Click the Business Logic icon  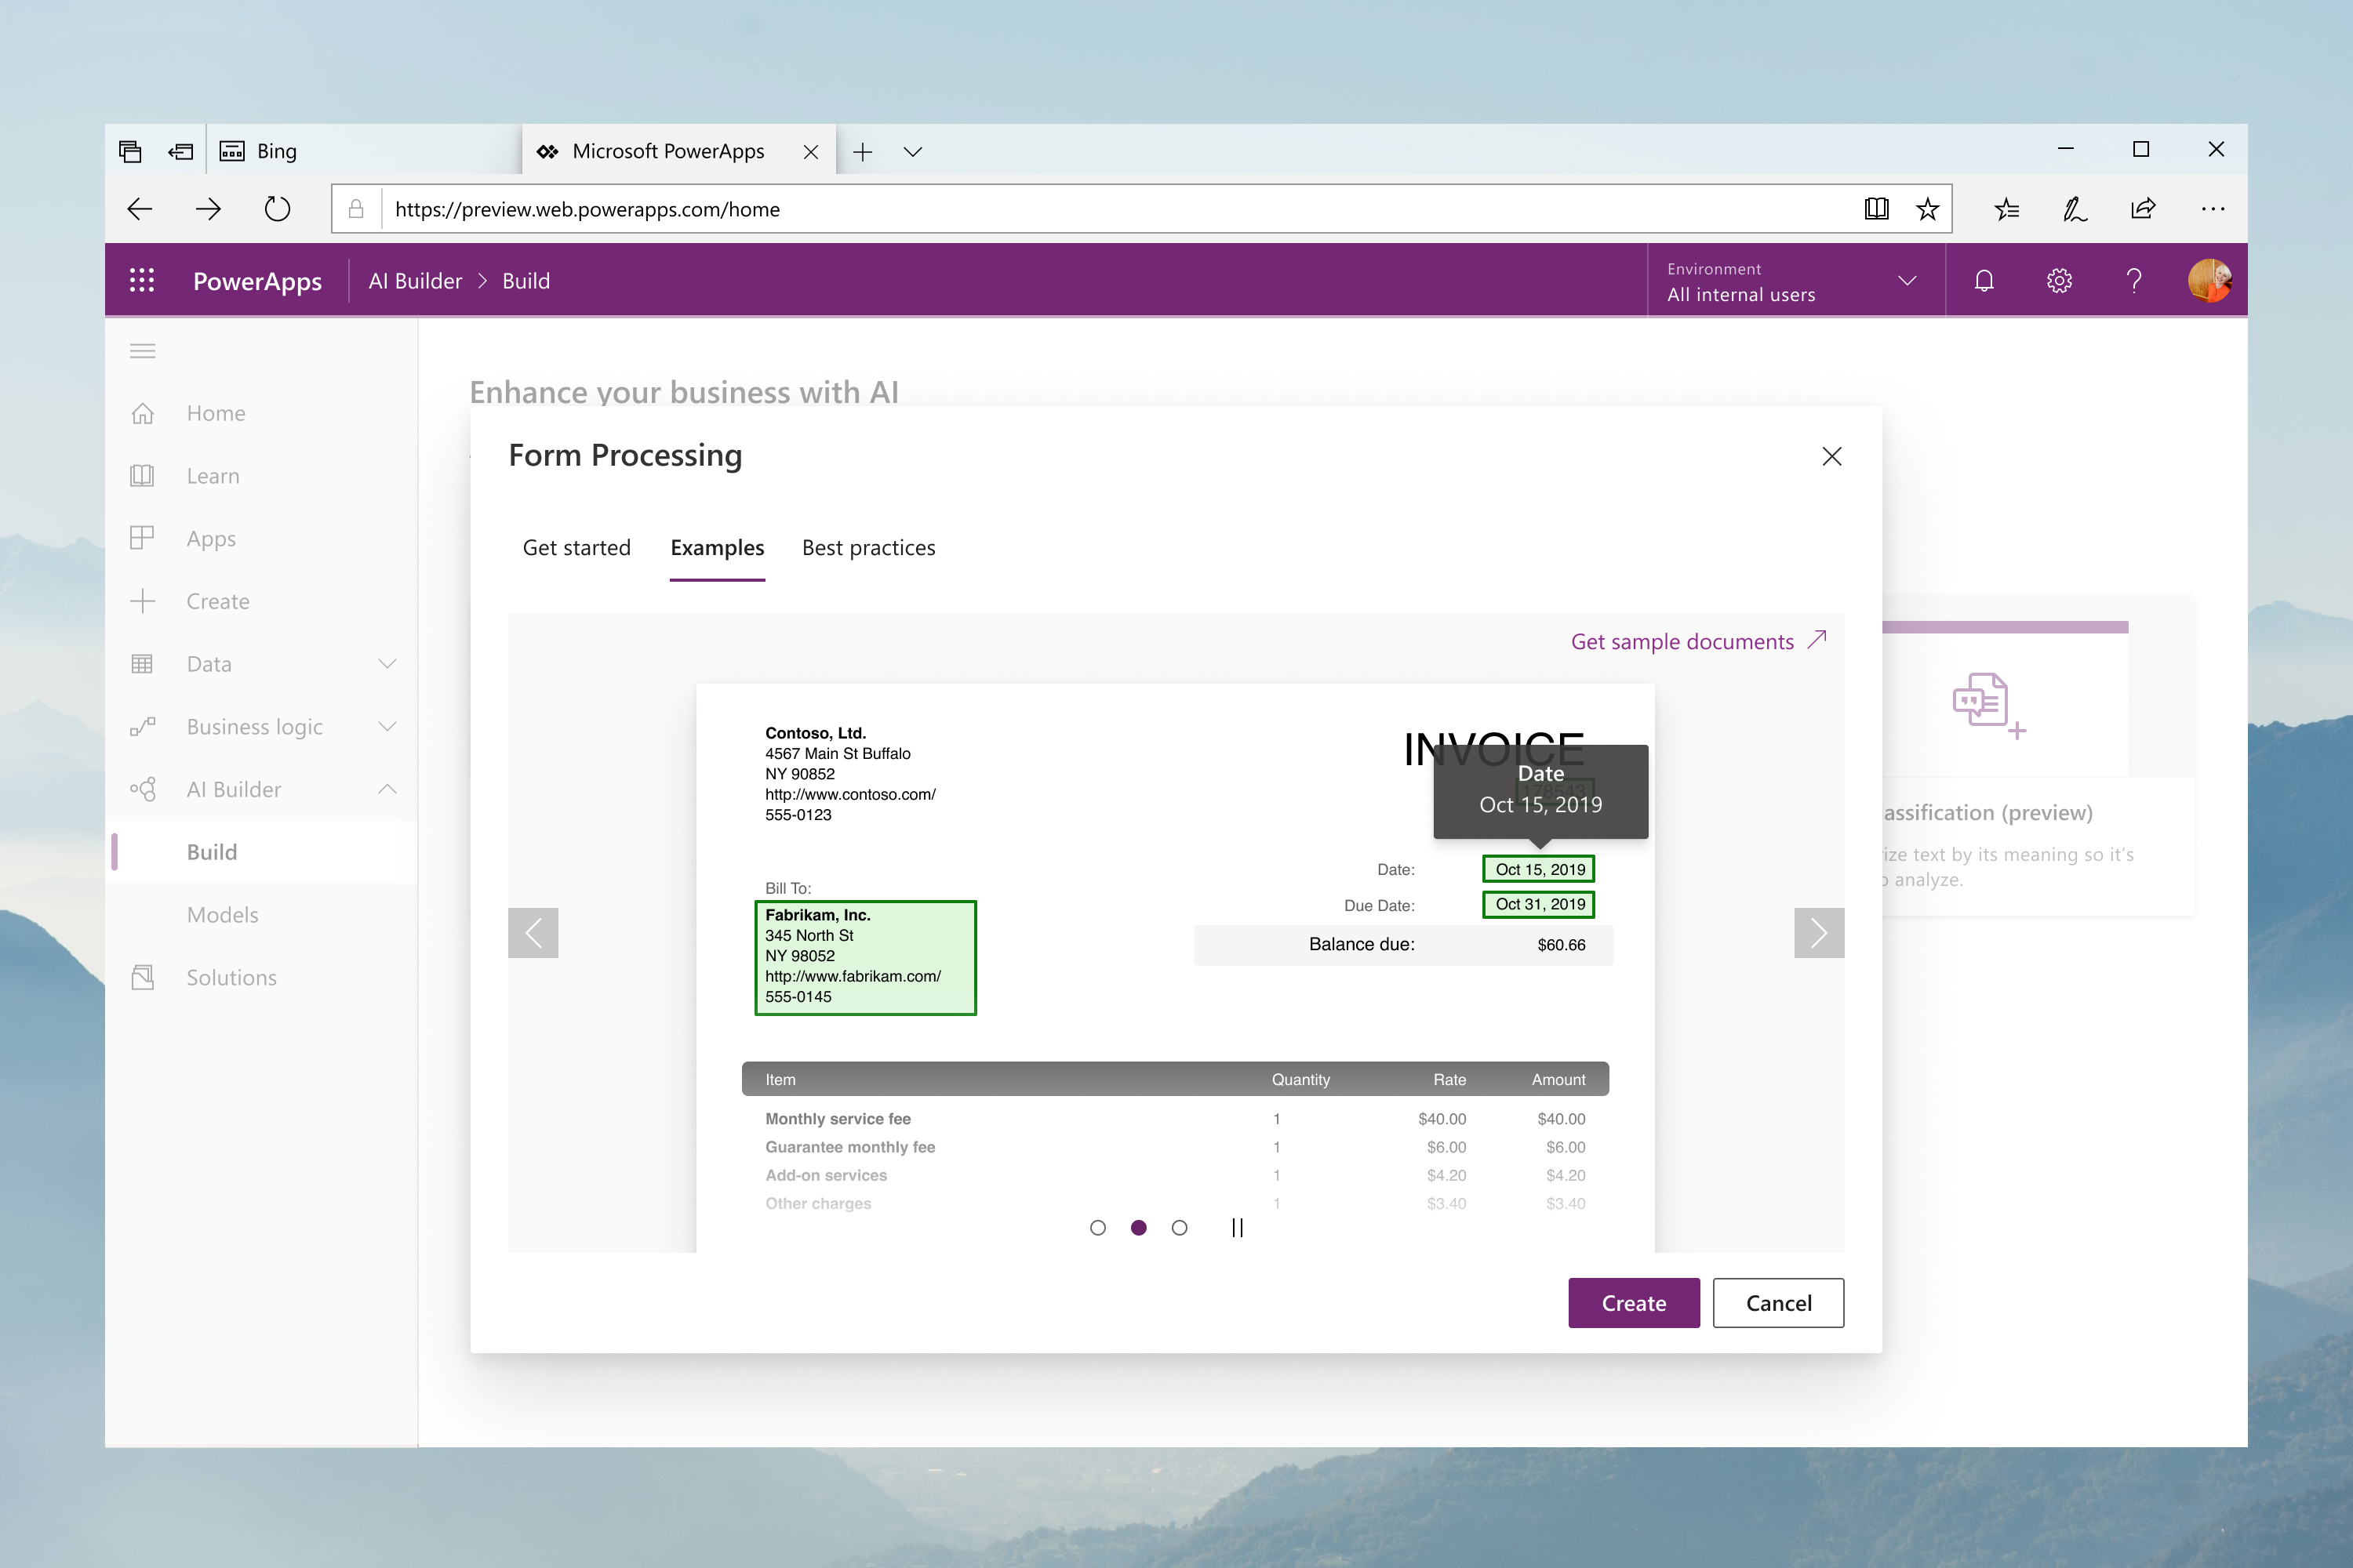(144, 726)
